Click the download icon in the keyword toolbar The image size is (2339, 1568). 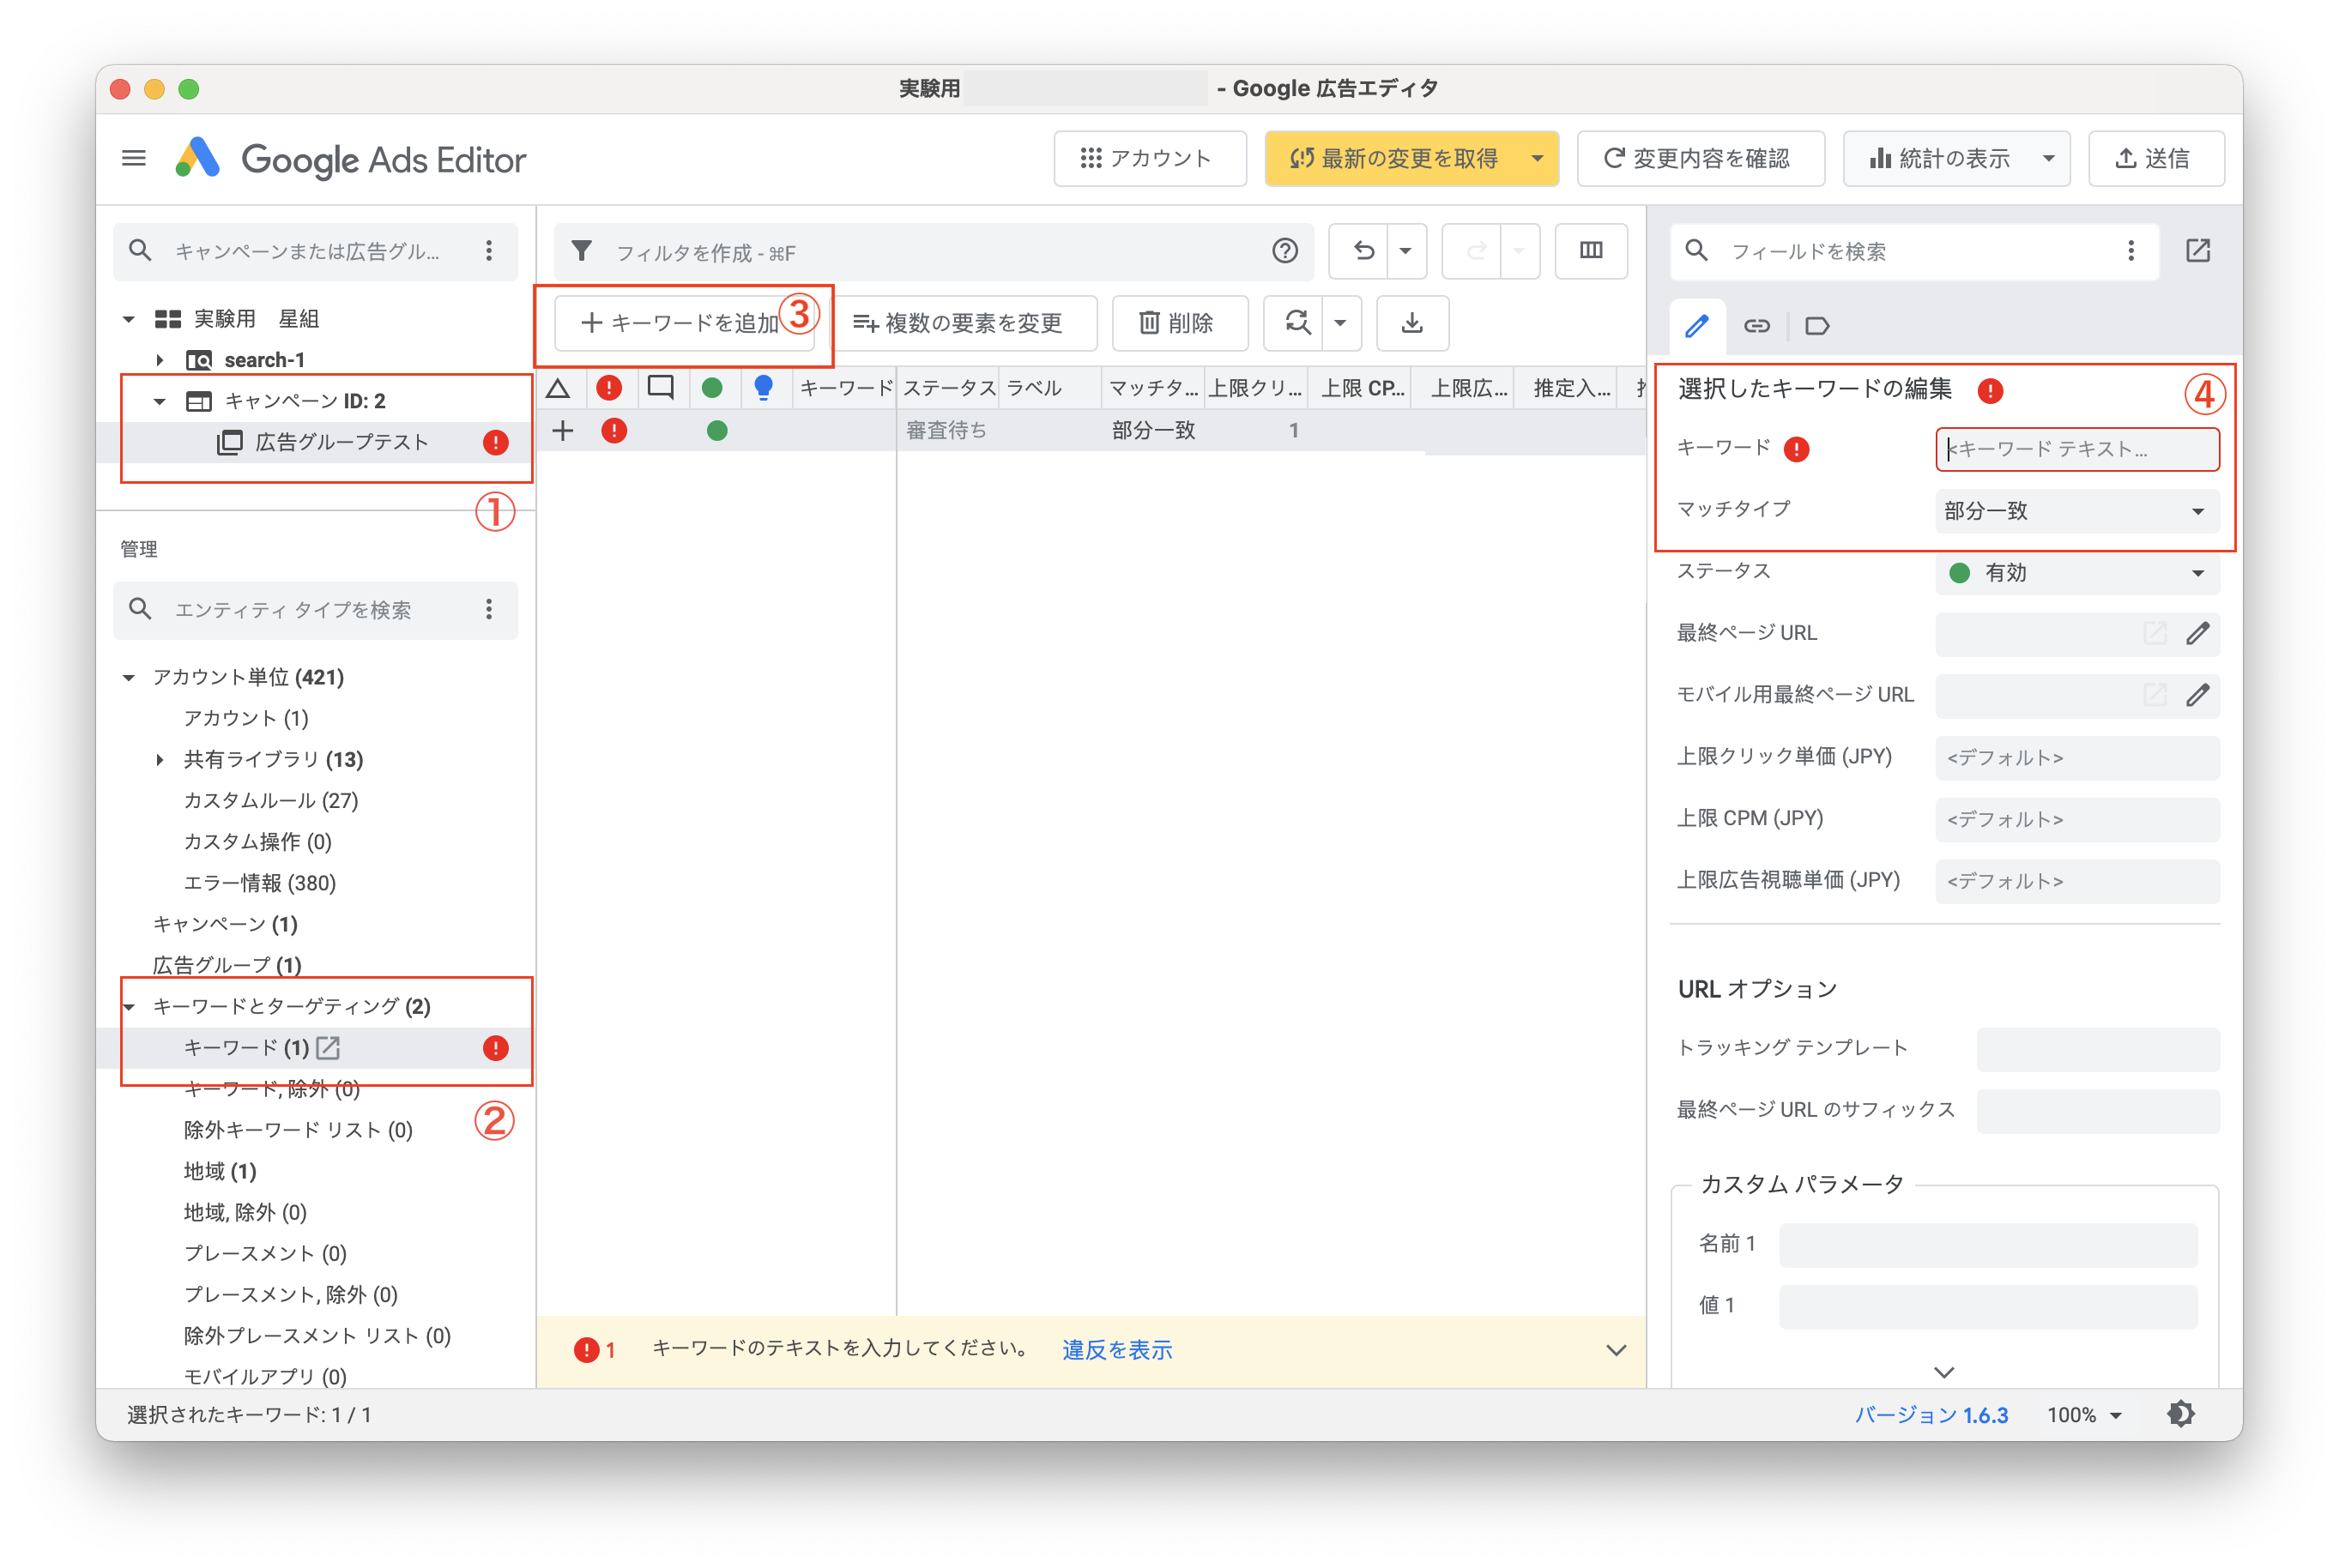click(x=1412, y=323)
